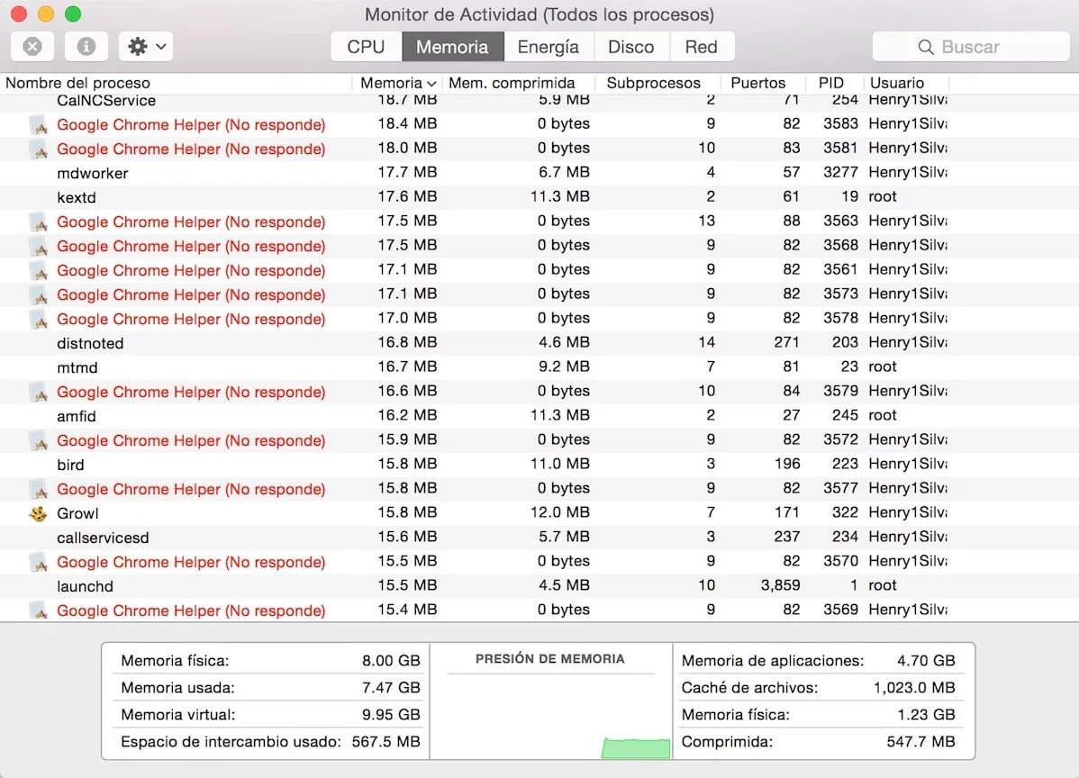Click the 3,859 ports value for launchd
The width and height of the screenshot is (1079, 778).
point(780,585)
